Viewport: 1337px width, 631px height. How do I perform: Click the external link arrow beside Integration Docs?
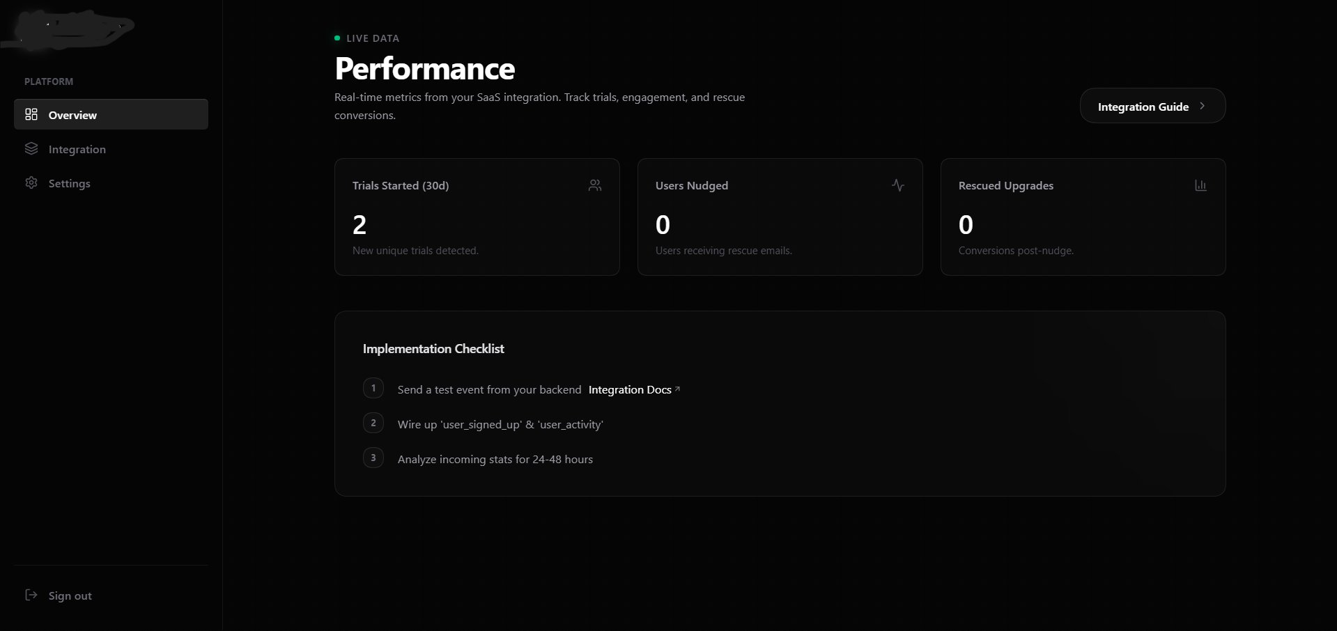[x=678, y=389]
